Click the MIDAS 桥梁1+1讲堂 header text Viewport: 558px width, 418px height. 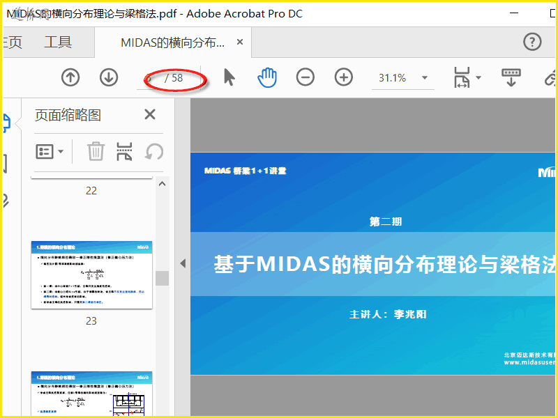click(x=246, y=171)
